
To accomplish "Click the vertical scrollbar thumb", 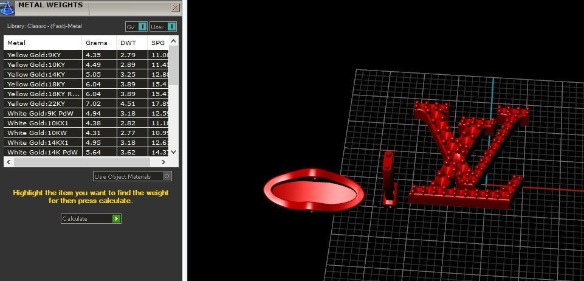I will [174, 65].
